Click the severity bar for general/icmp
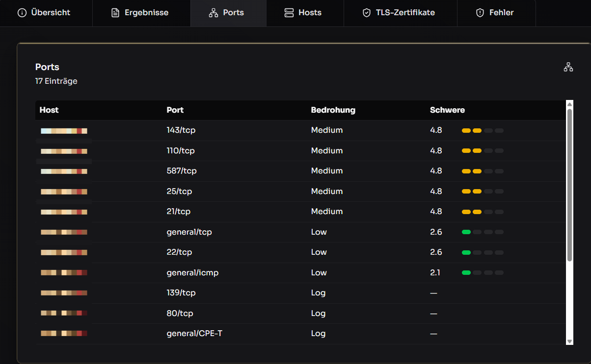 pyautogui.click(x=483, y=272)
